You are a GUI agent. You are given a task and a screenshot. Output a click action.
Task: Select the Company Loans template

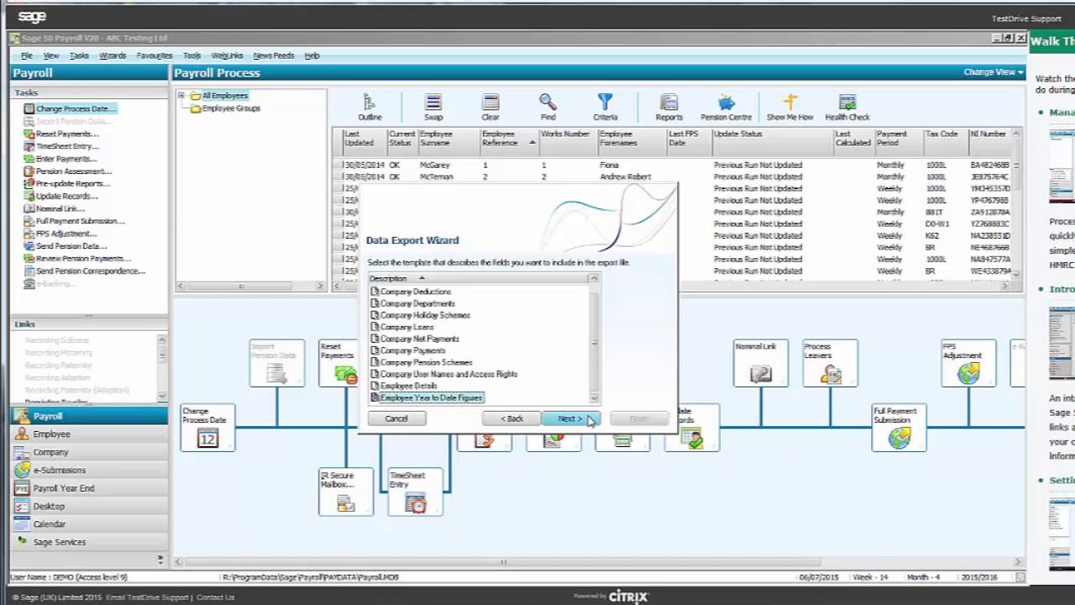pyautogui.click(x=406, y=327)
